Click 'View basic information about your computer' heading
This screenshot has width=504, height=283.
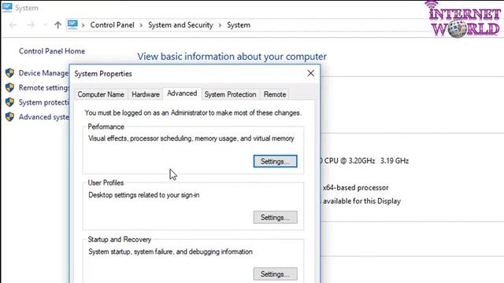(x=232, y=57)
